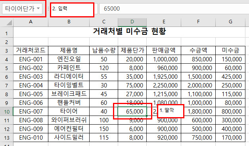Select the 제품단가 header cell
This screenshot has height=146, width=249.
tap(132, 51)
